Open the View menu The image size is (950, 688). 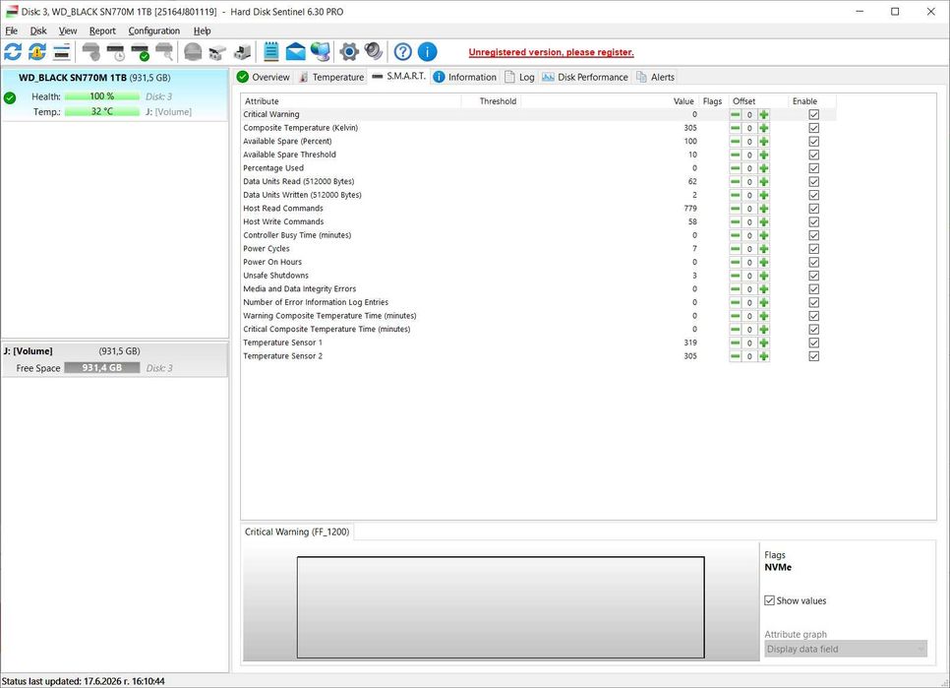[68, 31]
